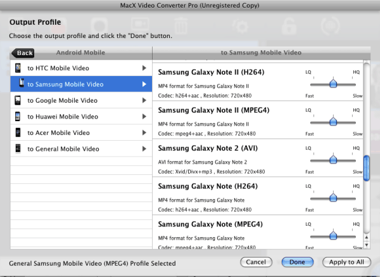
Task: Adjust quality slider for Galaxy Note (H264)
Action: (x=333, y=197)
